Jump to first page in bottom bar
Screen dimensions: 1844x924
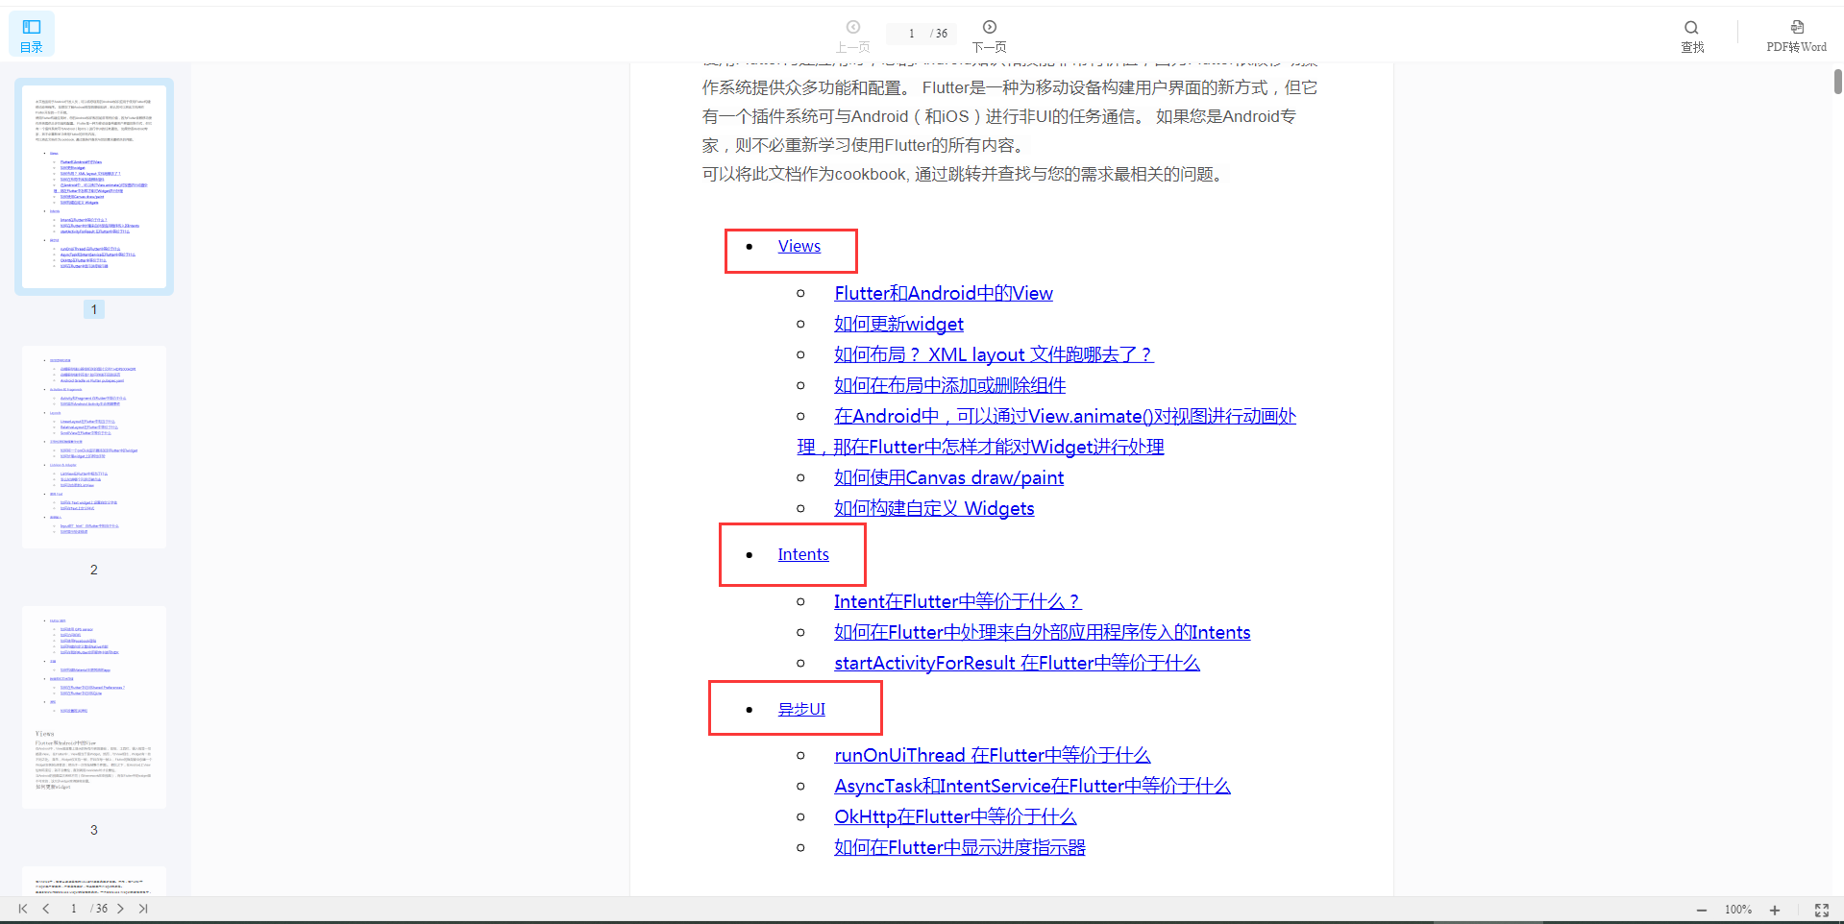point(23,909)
